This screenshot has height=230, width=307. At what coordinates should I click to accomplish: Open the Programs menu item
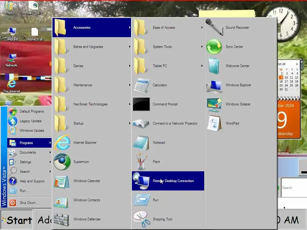click(30, 143)
